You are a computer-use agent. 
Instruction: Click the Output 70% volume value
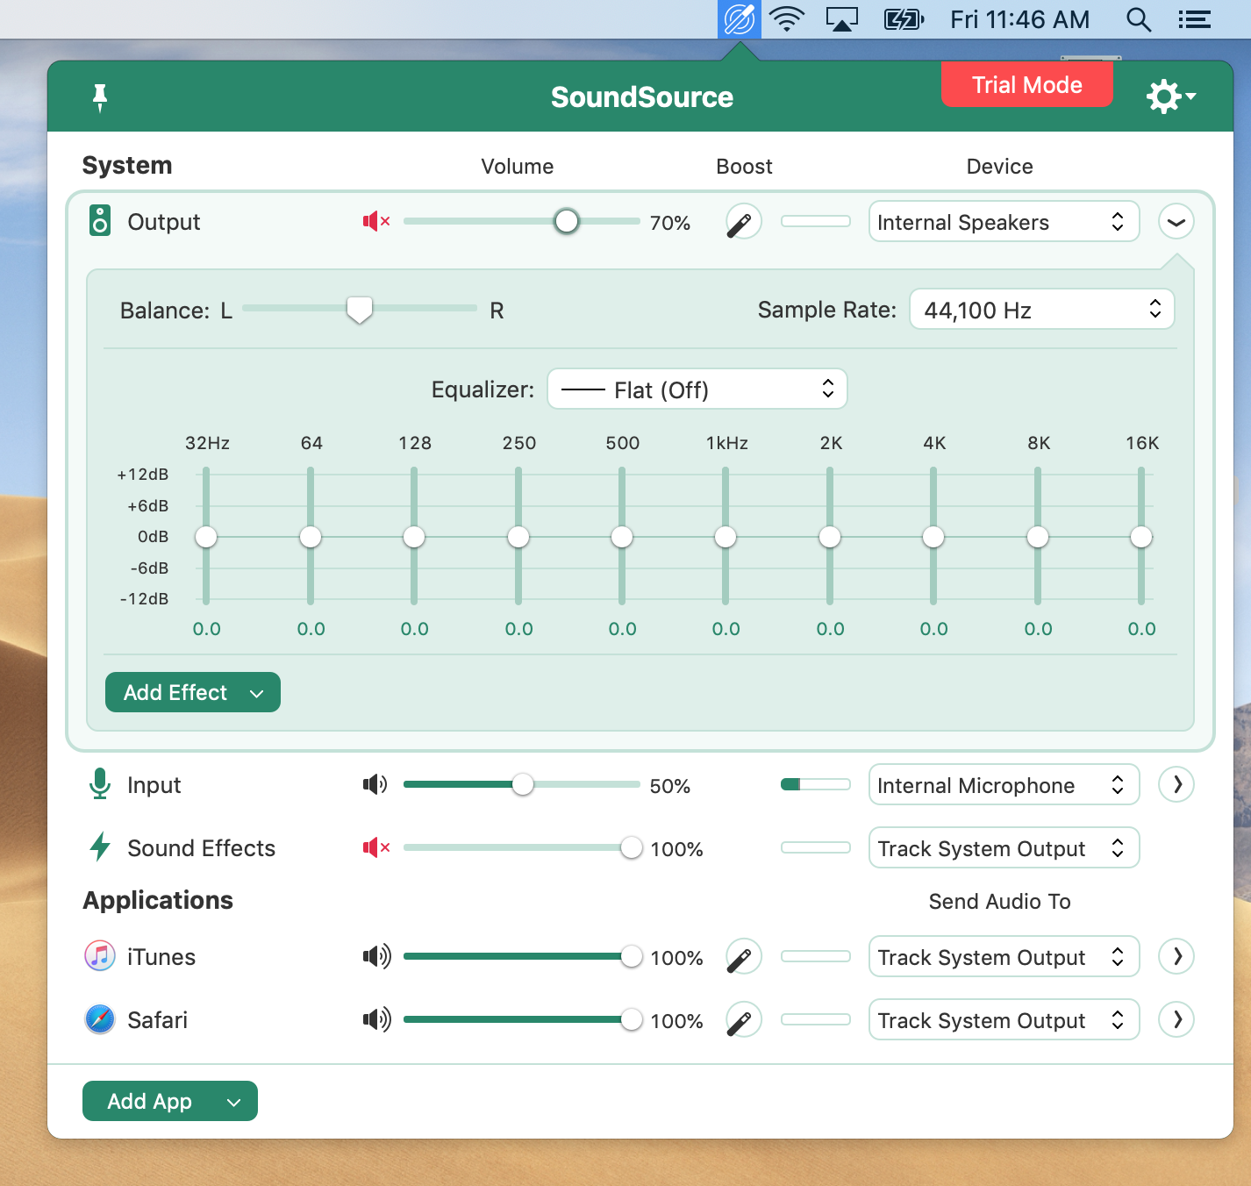pyautogui.click(x=670, y=223)
